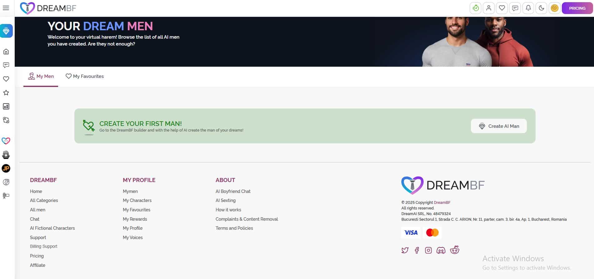This screenshot has width=594, height=279.
Task: Open the Home footer link
Action: [x=36, y=191]
